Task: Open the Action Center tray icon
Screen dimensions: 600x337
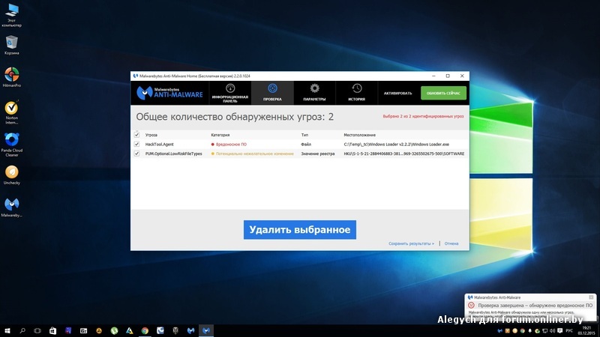Action: (x=559, y=331)
